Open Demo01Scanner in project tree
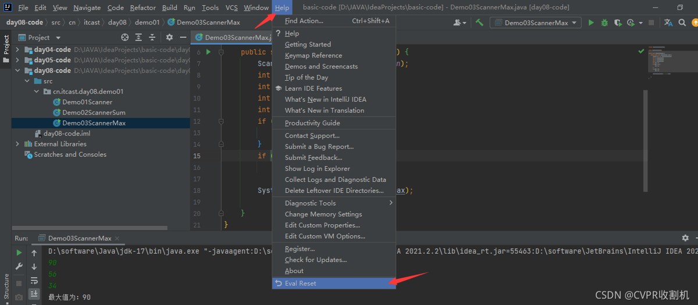This screenshot has width=698, height=305. point(87,102)
